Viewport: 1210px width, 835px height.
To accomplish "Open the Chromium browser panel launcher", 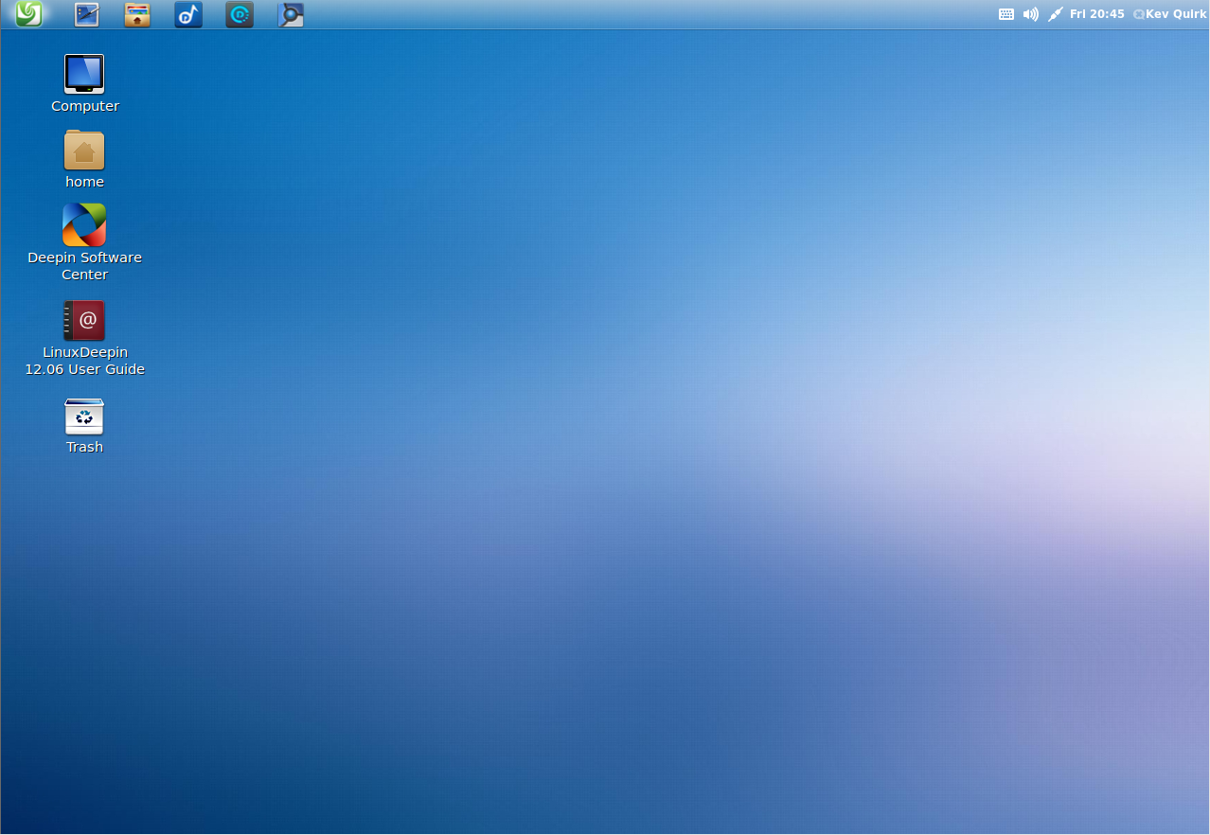I will pos(291,14).
